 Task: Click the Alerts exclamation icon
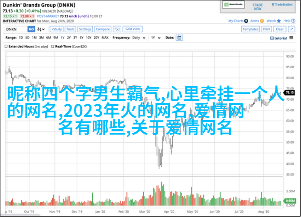click(x=262, y=21)
